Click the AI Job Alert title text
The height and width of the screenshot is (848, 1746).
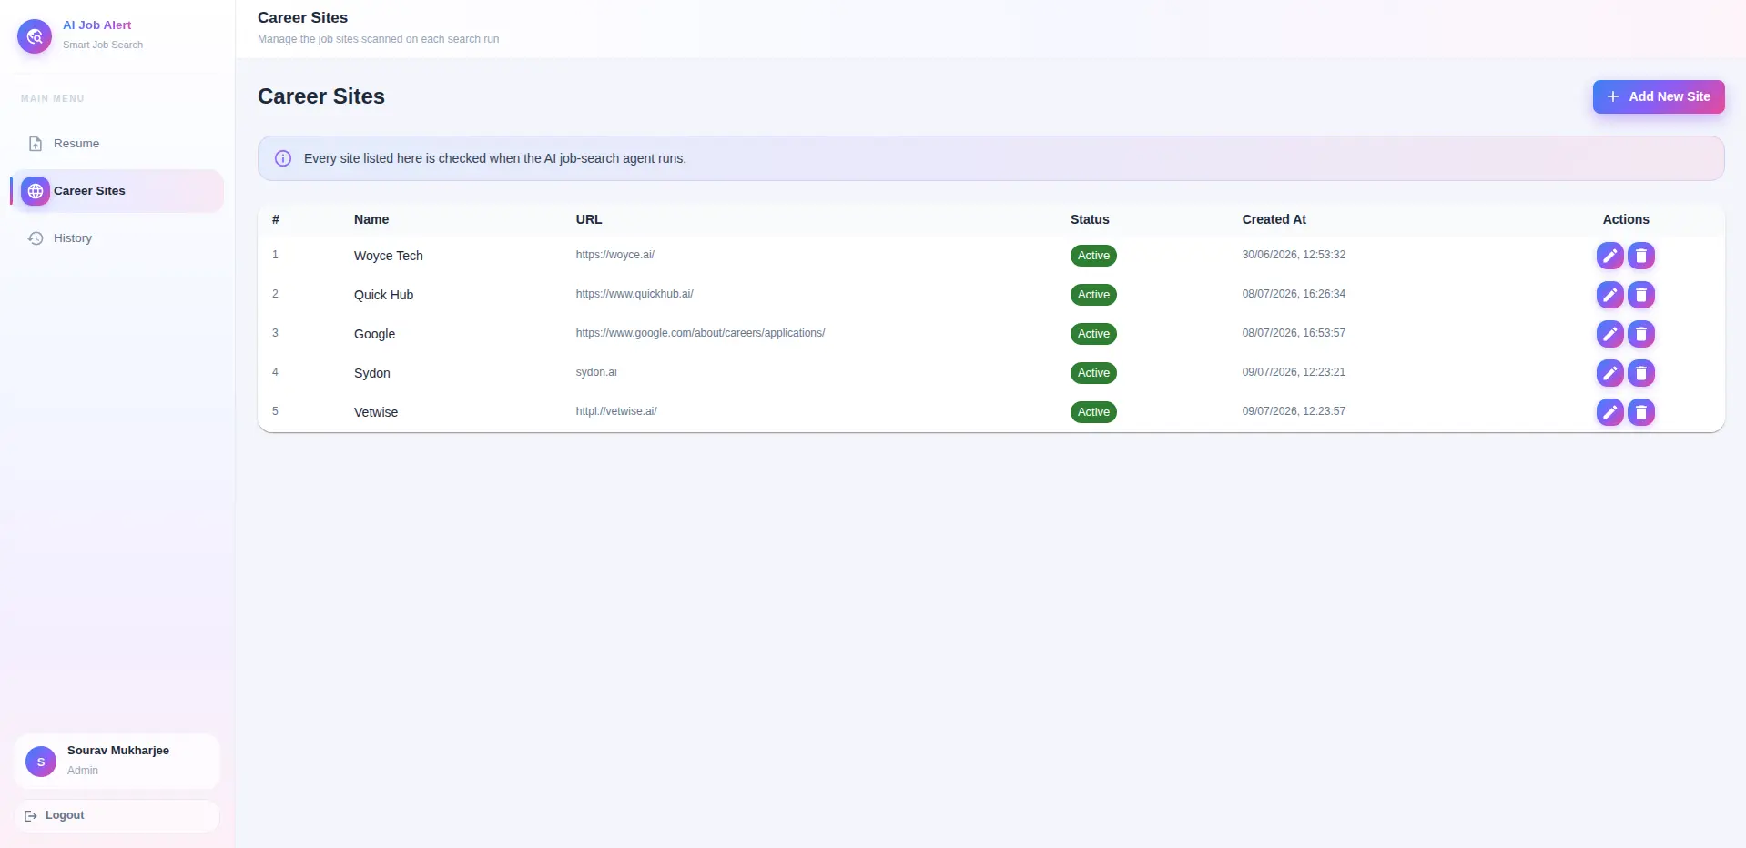point(96,25)
